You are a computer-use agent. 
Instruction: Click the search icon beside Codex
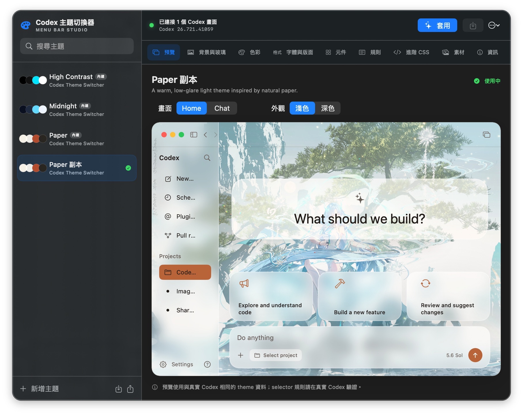click(x=207, y=158)
